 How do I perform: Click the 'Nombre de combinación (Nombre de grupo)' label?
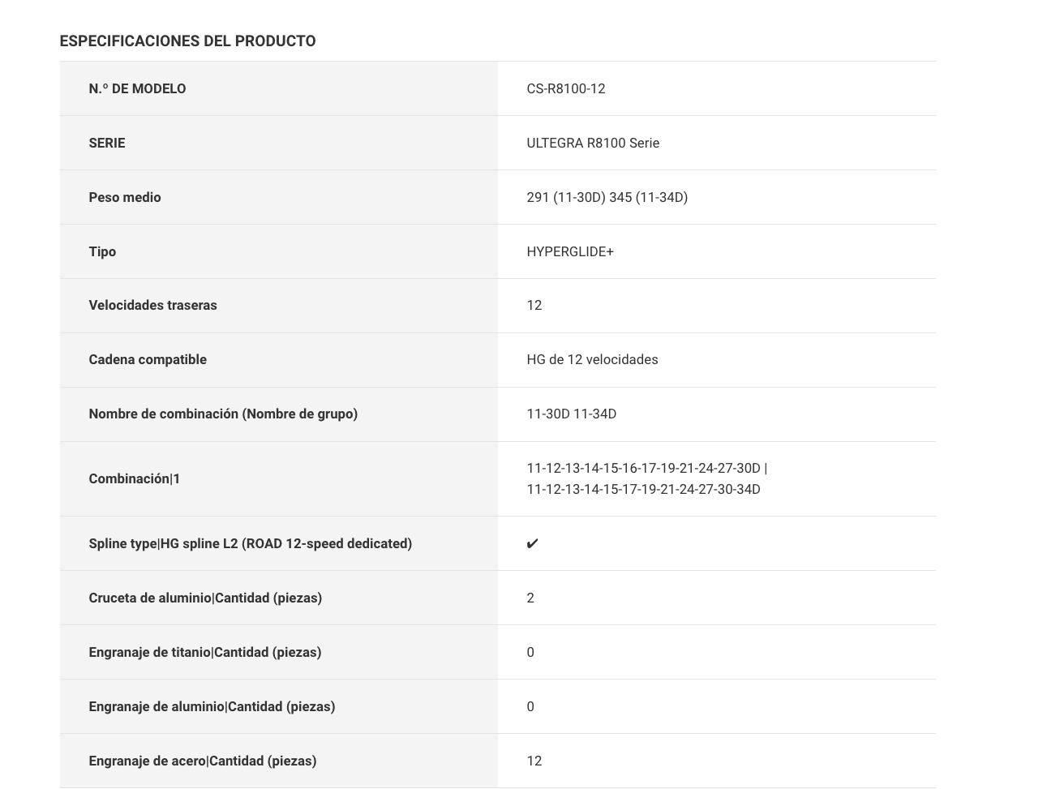coord(223,414)
